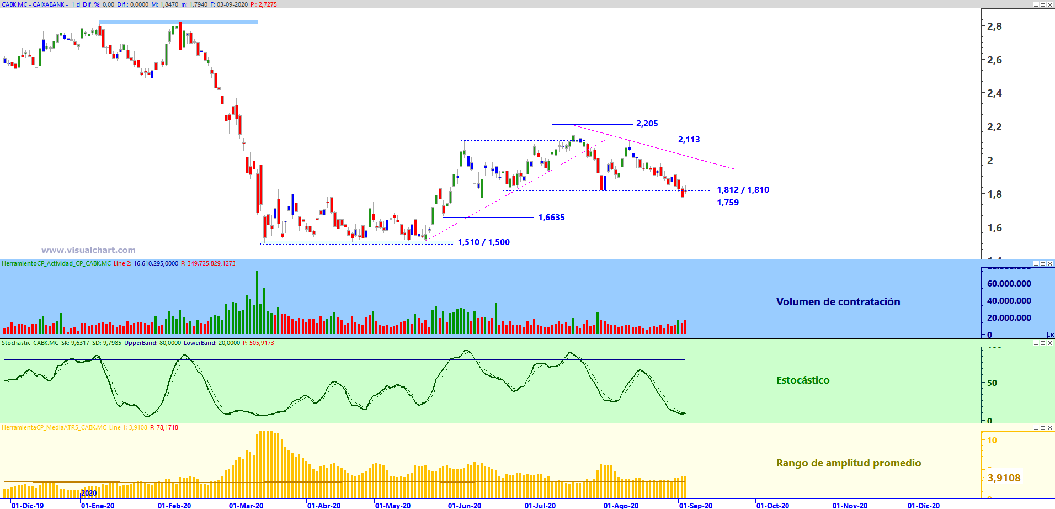
Task: Open the www.visualchart.com watermark link
Action: coord(88,250)
